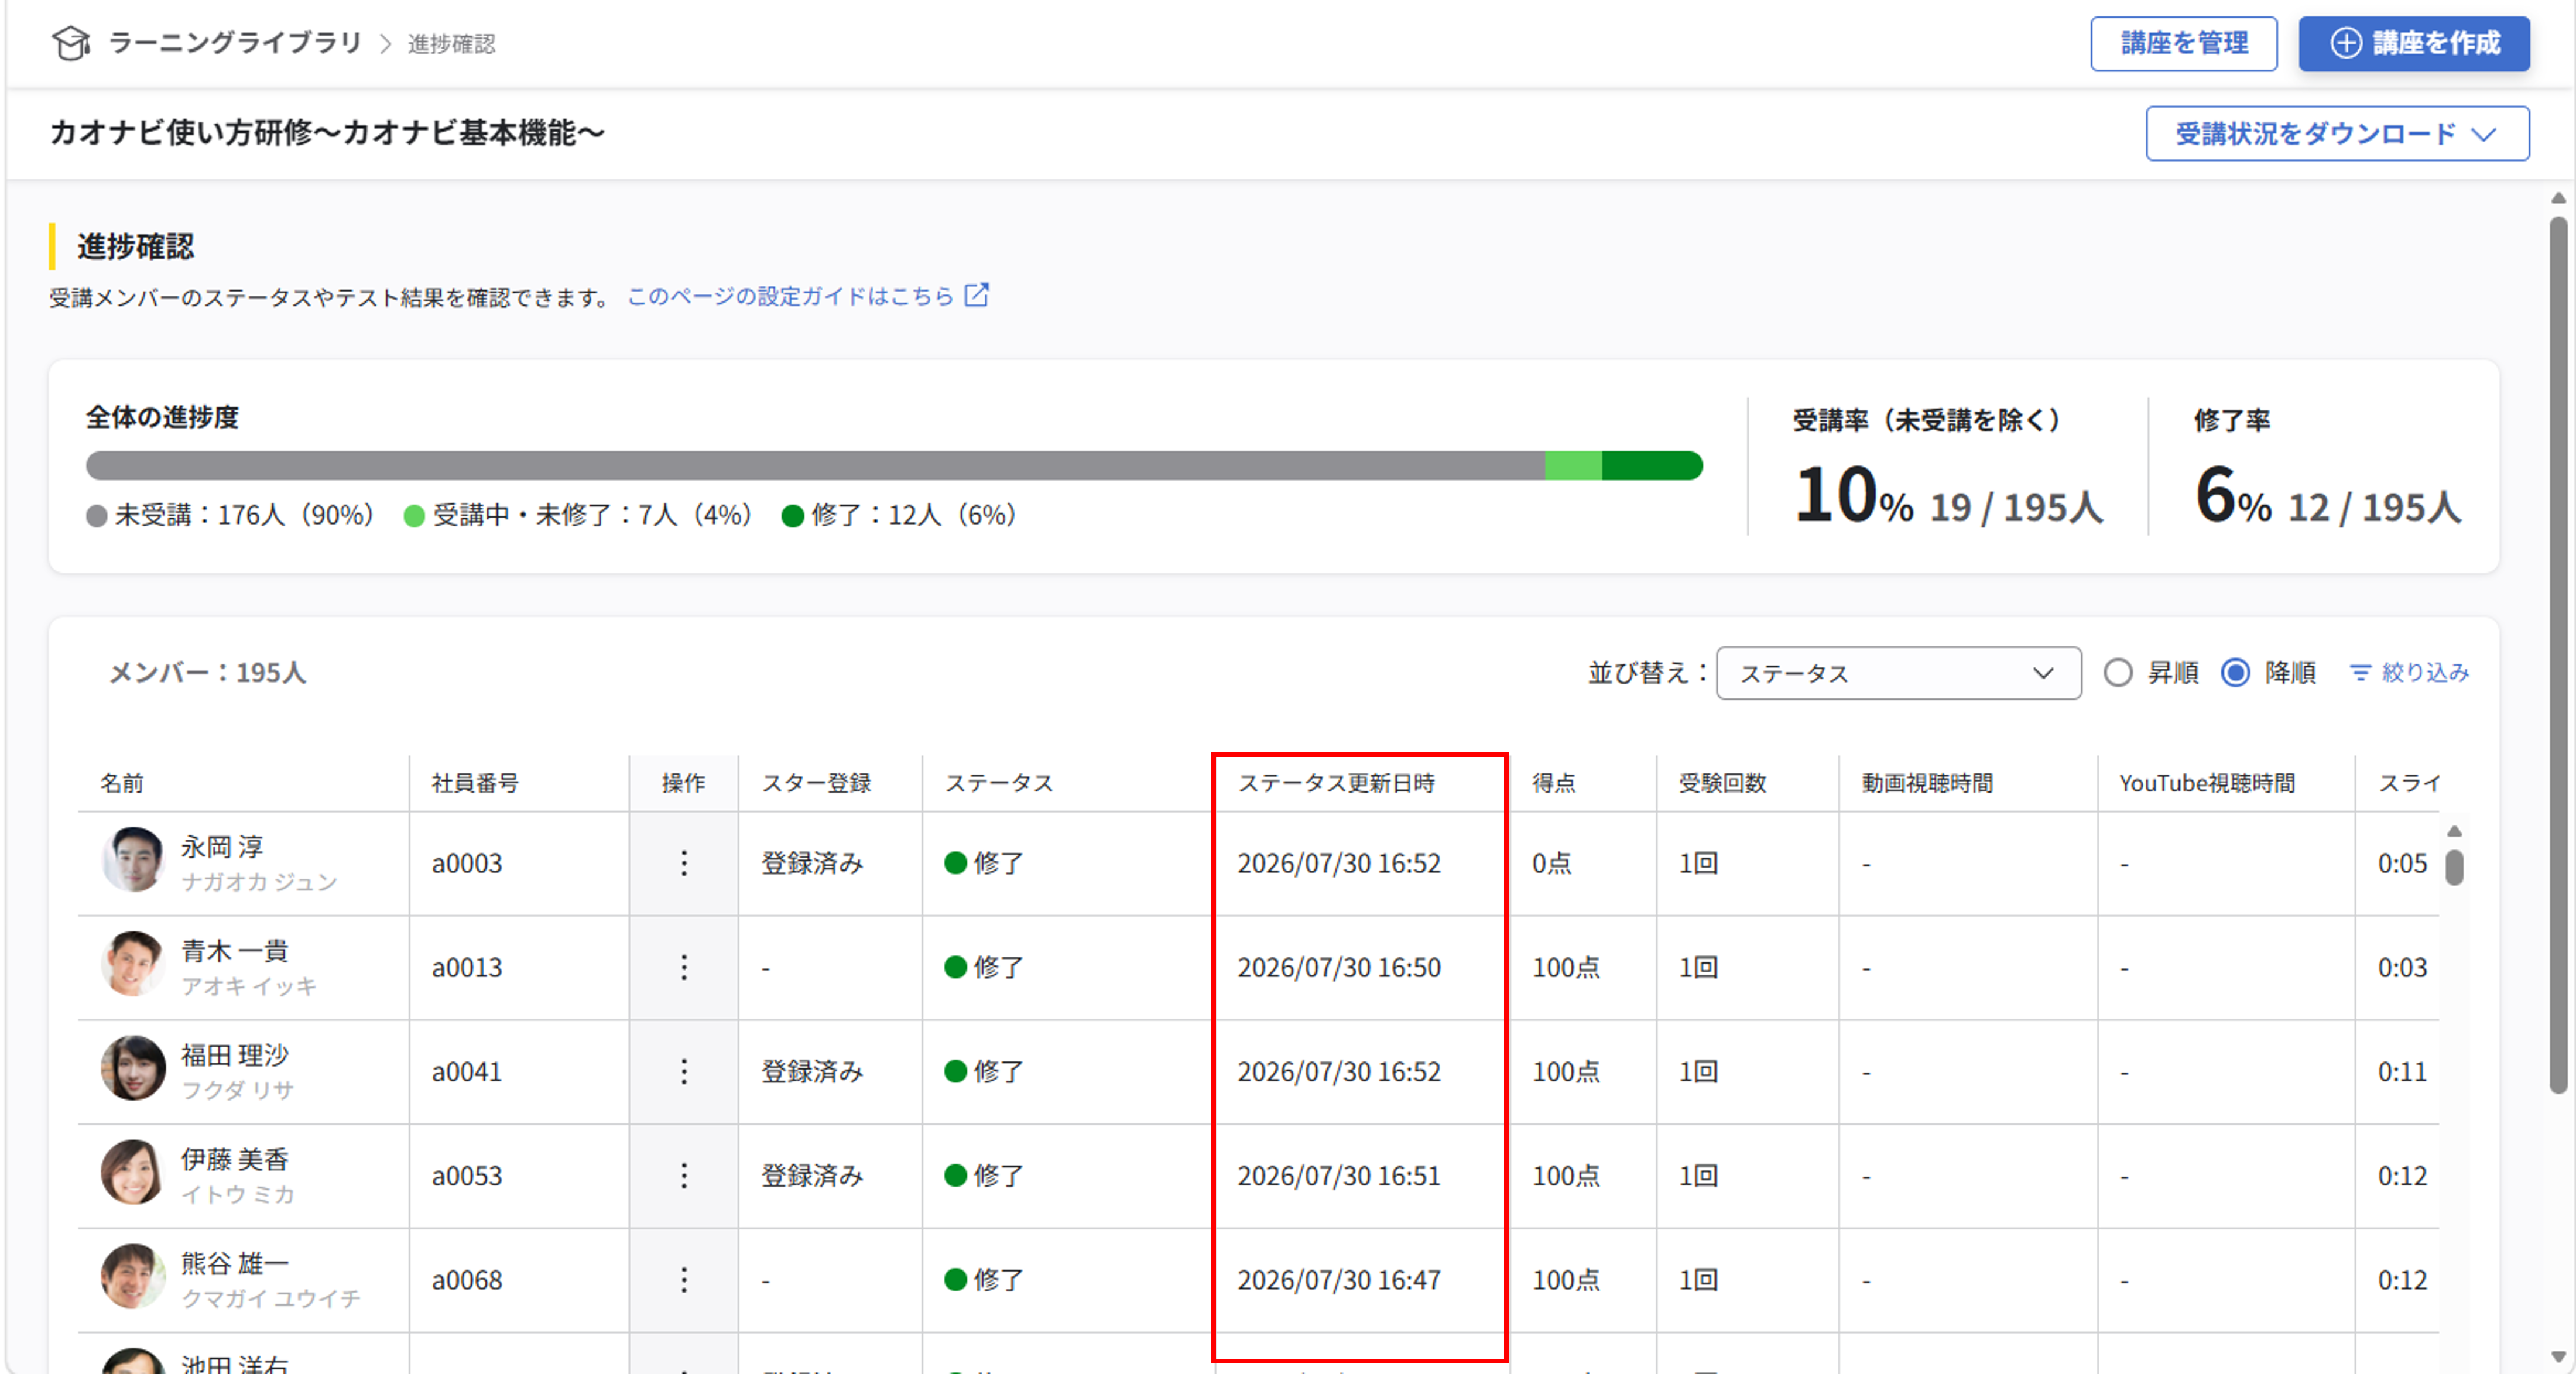
Task: Open the three-dot menu for 熊谷 雄一
Action: pos(684,1279)
